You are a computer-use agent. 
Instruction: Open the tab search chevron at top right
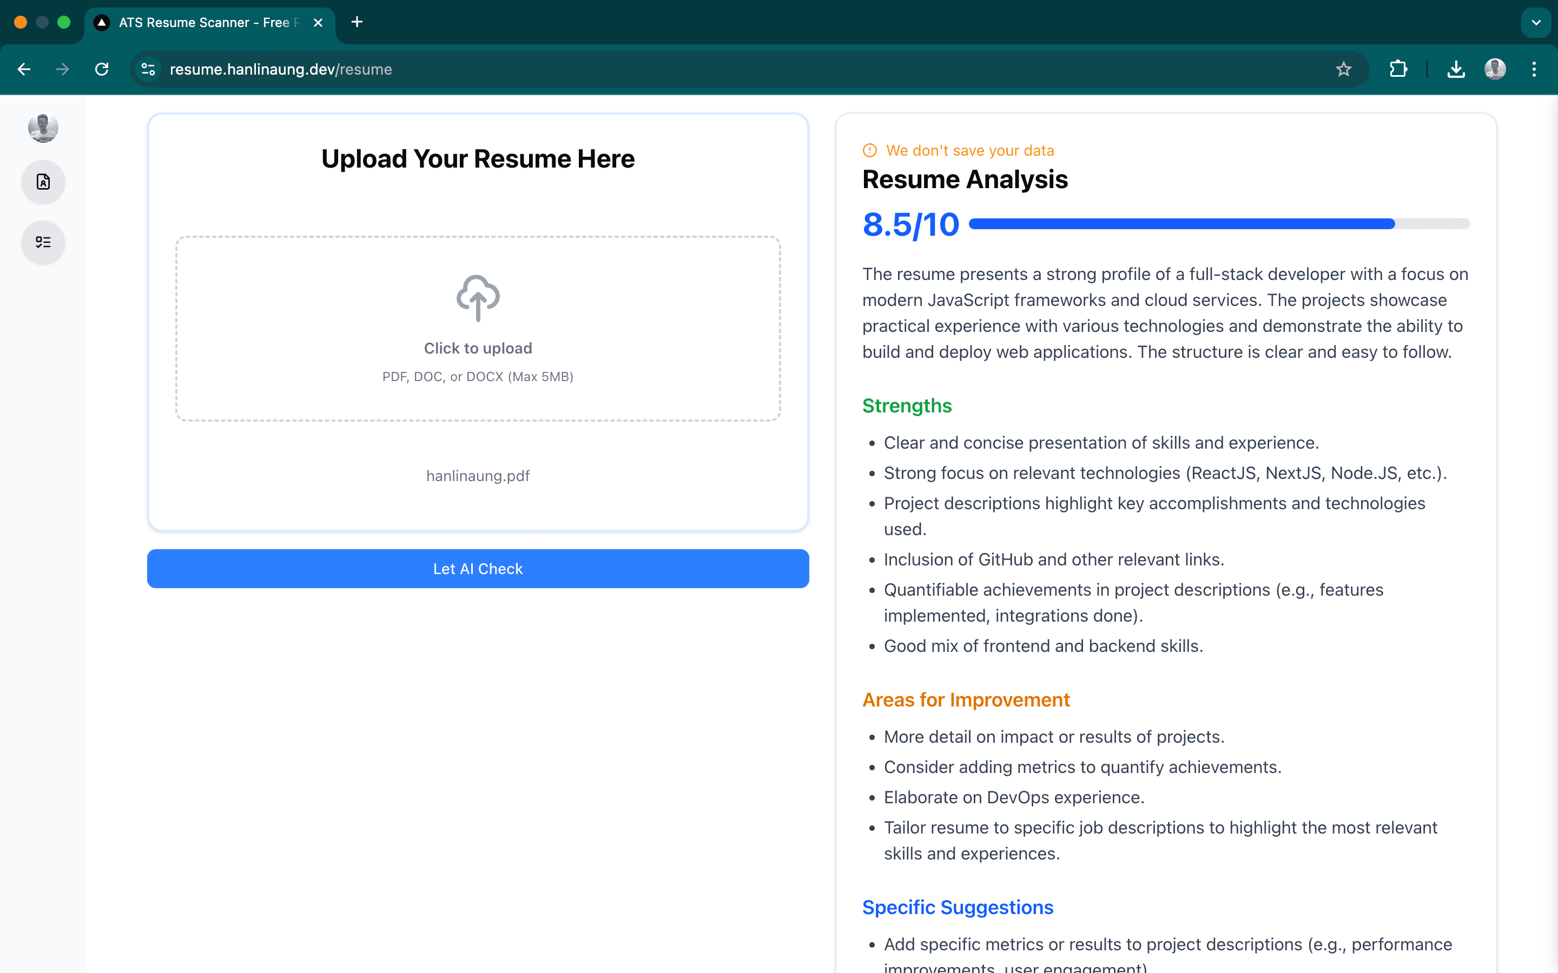(x=1537, y=22)
